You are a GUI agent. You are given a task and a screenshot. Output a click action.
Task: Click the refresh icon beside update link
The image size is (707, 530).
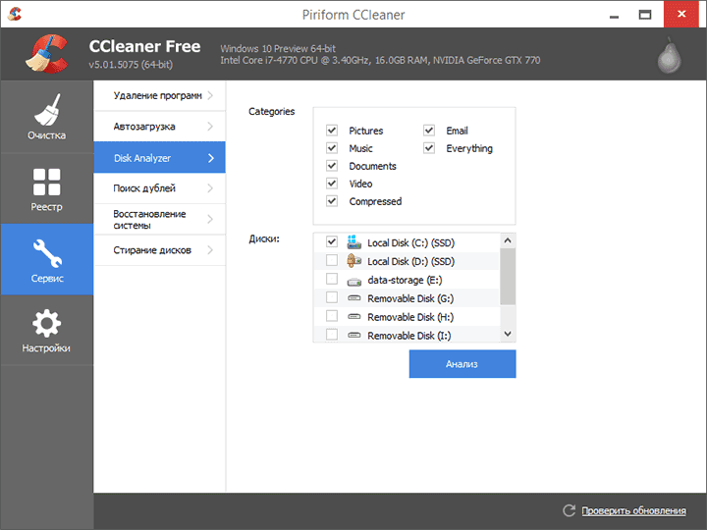coord(569,510)
